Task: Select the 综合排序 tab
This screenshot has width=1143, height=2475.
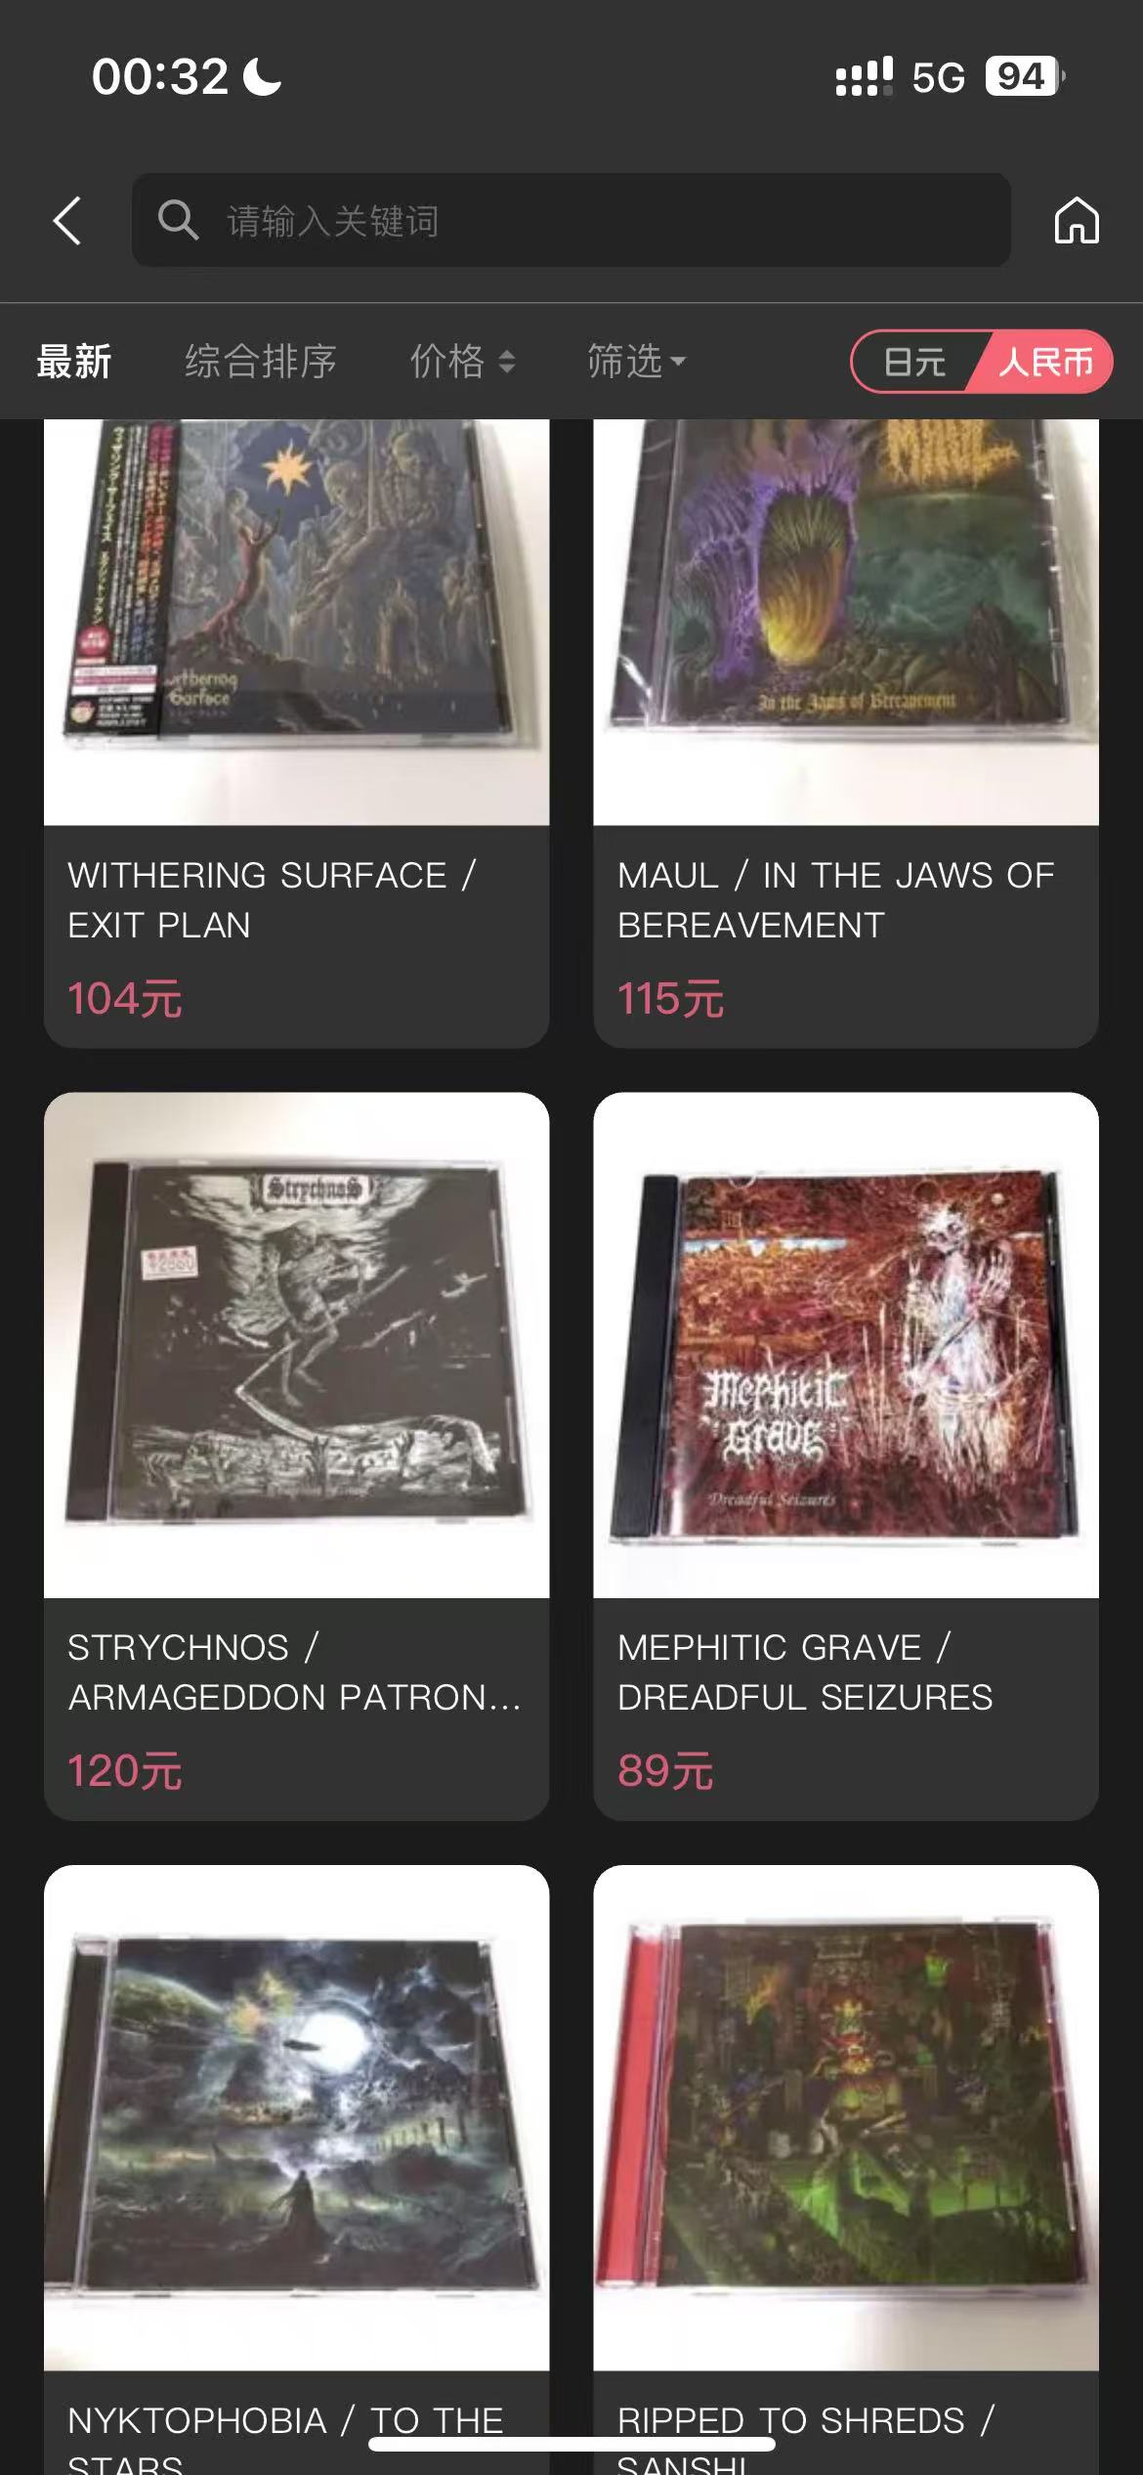Action: click(x=261, y=362)
